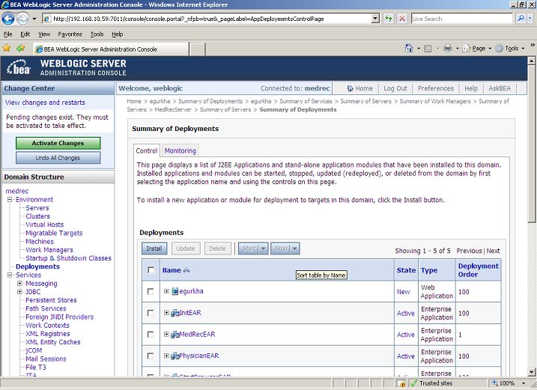Screen dimensions: 537x390
Task: Expand the Messaging tree node
Action: click(20, 284)
